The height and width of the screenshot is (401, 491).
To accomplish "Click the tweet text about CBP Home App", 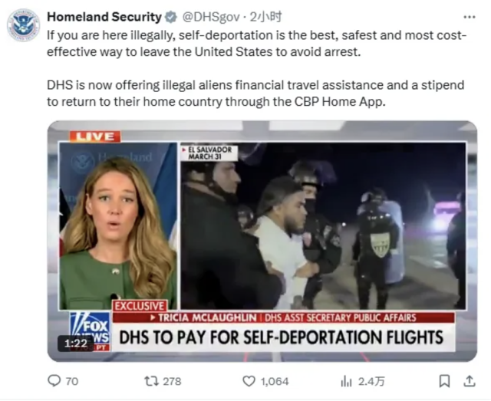I will [x=255, y=94].
